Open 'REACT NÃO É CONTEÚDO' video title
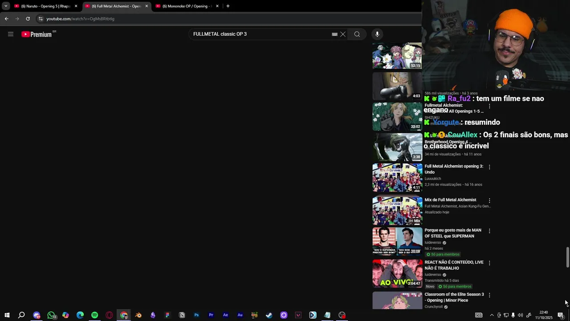Image resolution: width=570 pixels, height=321 pixels. [454, 265]
